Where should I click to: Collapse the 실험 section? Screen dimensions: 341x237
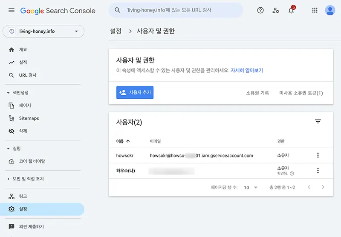[9, 148]
